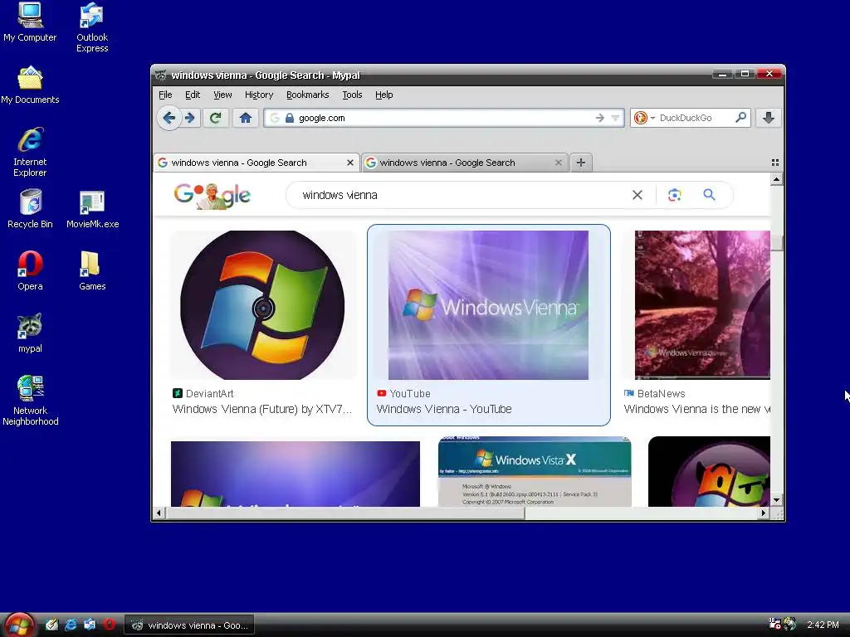Open the DeviantArt Windows Vienna logo thumbnail
This screenshot has width=850, height=637.
(x=263, y=305)
